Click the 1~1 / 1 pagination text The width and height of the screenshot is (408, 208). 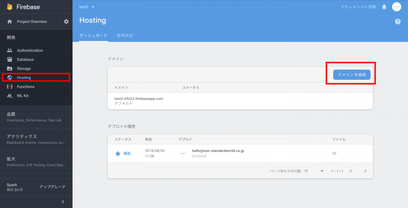click(337, 171)
